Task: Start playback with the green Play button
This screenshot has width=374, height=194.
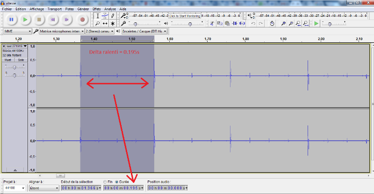Action: [x=25, y=20]
